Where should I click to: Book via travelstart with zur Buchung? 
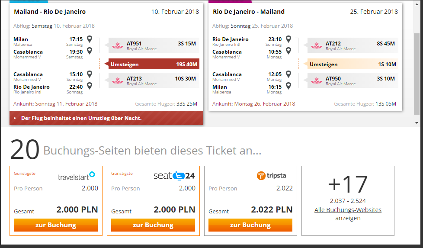(56, 225)
